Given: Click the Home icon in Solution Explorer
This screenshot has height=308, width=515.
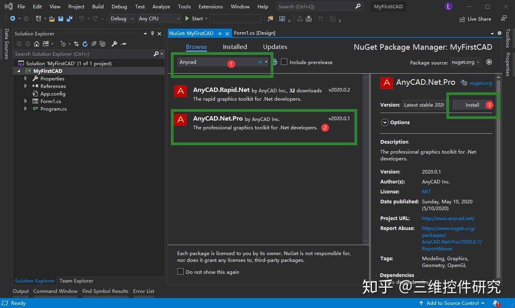Looking at the screenshot, I should pos(36,44).
